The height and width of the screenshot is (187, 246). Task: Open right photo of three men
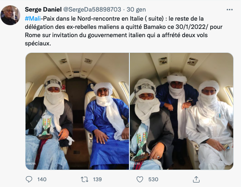[x=182, y=111]
